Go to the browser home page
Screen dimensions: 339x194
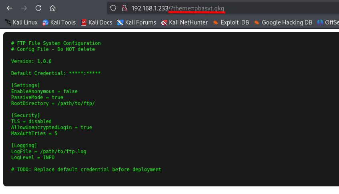pos(52,8)
